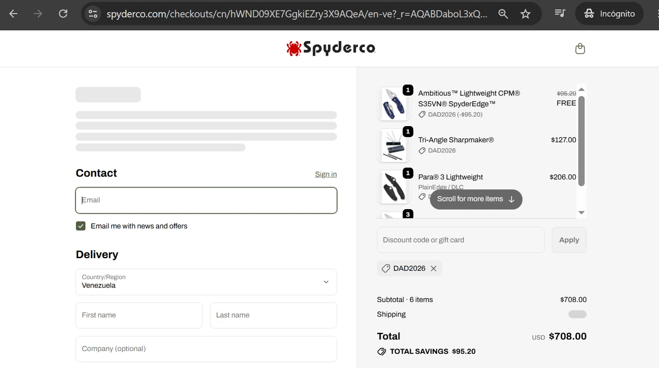659x368 pixels.
Task: Click the address bar URL text
Action: pos(297,14)
